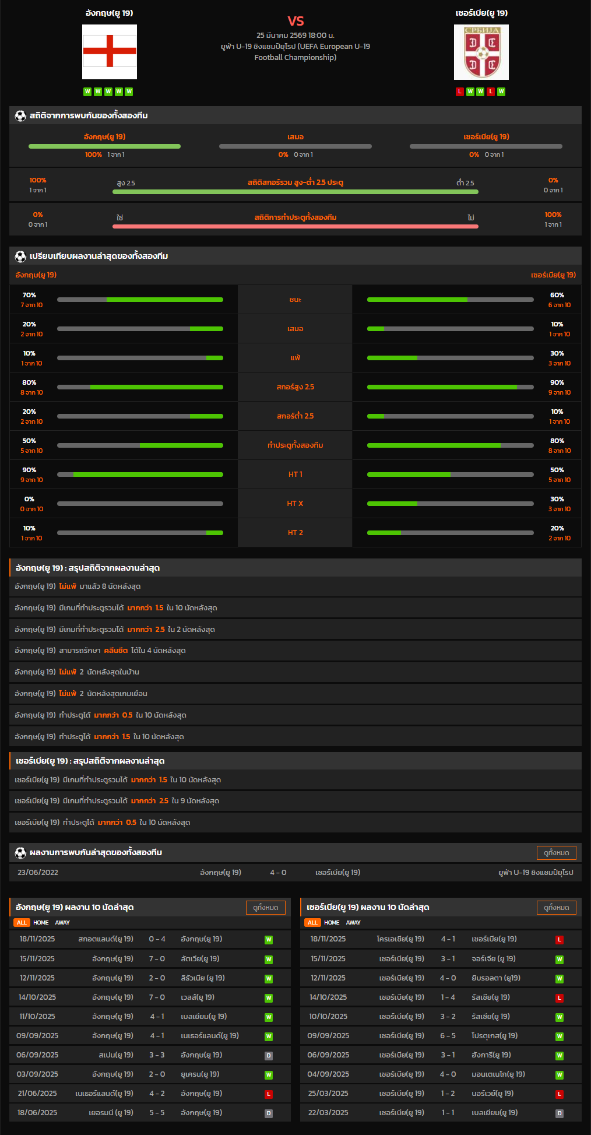Click the grey D badge in England's 06/09/2025 row

269,1056
